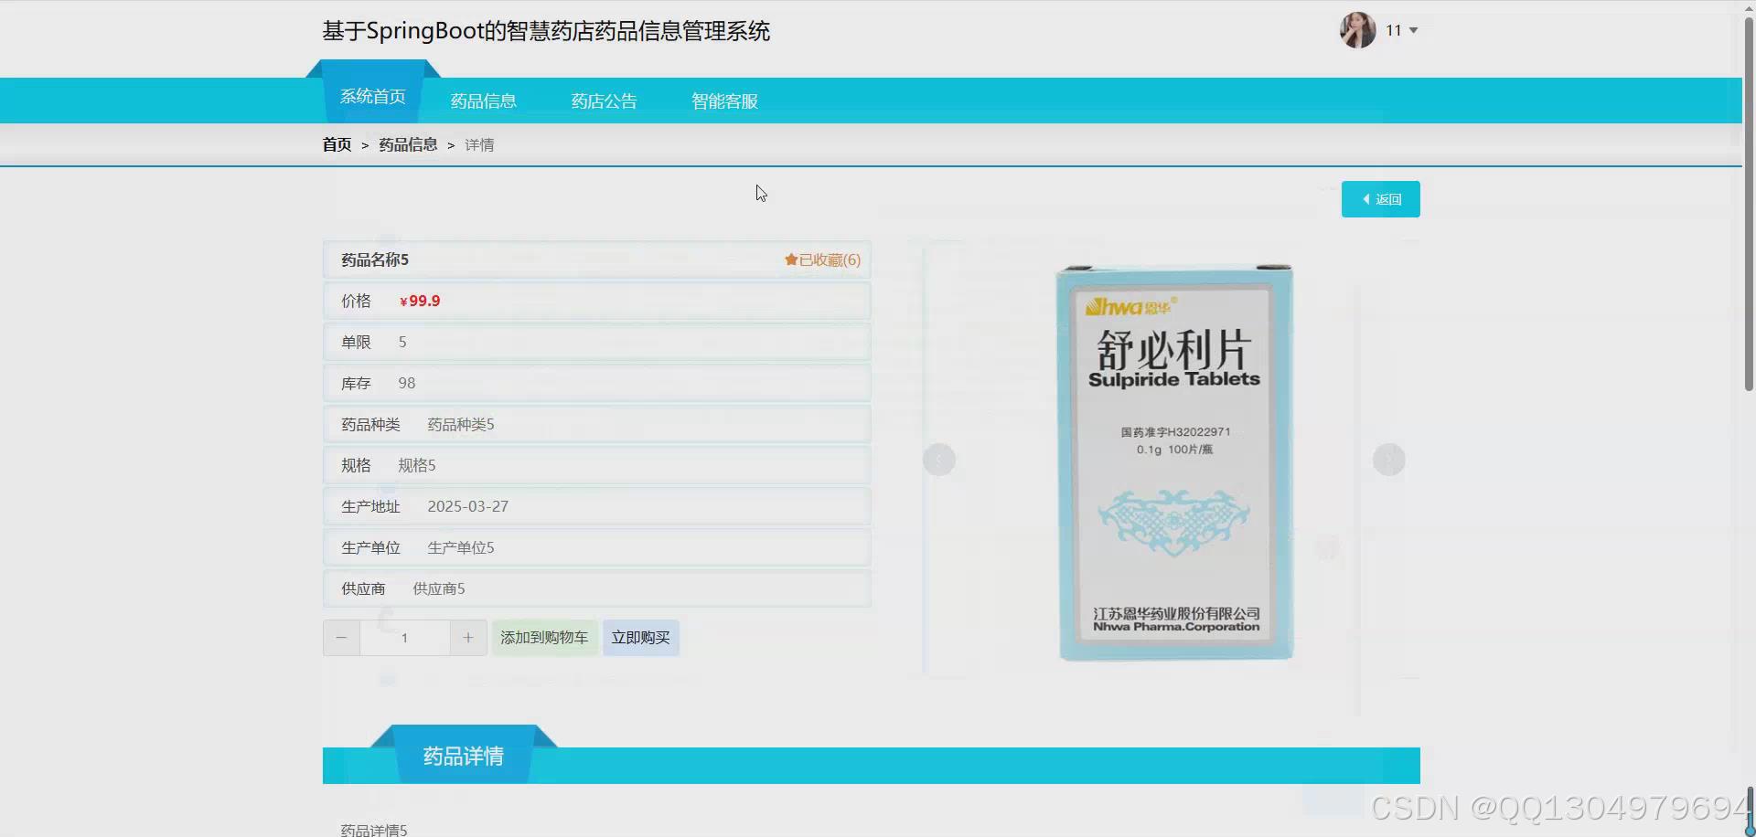Click the minus icon to decrease quantity
Screen dimensions: 1756x837
click(341, 637)
